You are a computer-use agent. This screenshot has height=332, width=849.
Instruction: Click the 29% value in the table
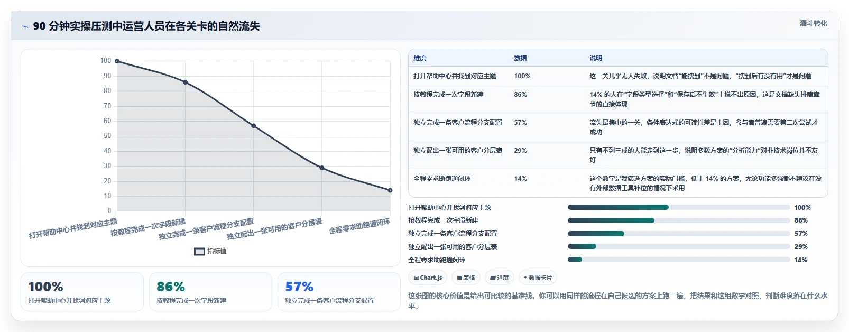(x=520, y=151)
